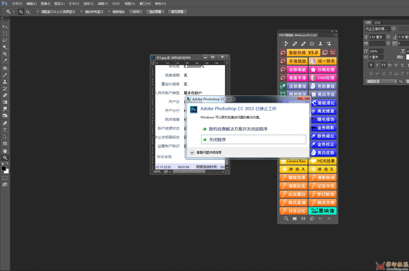Viewport: 409px width, 271px height.
Task: Click baseline shift field 0 毫米
Action: 376,57
